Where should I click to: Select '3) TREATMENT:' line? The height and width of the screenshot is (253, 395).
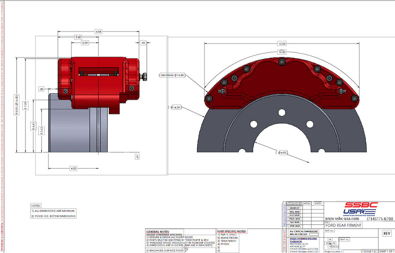(x=227, y=241)
